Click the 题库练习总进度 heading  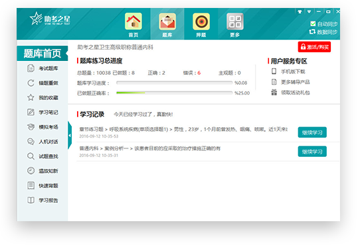[101, 61]
